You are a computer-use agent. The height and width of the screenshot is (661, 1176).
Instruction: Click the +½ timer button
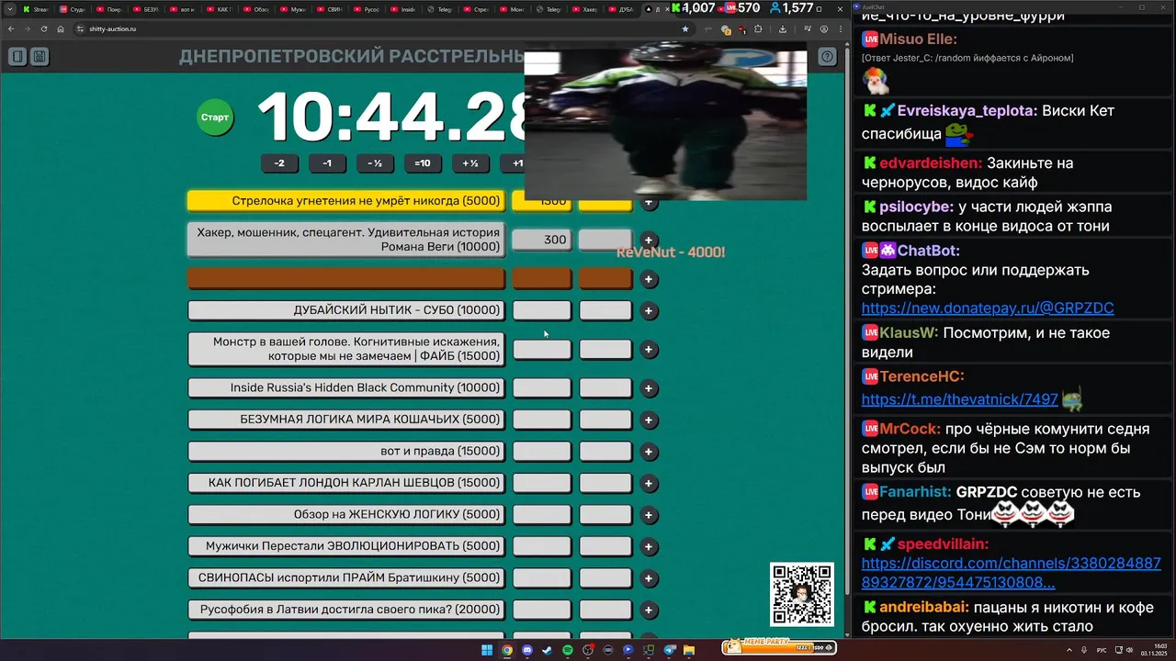470,163
